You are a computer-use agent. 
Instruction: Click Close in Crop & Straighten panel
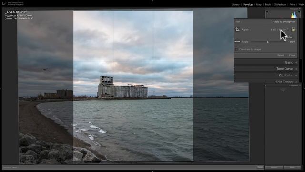(292, 55)
